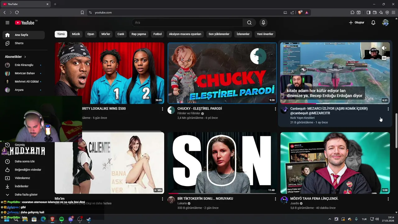The image size is (398, 224).
Task: Select the Müzik filter chip
Action: [76, 34]
